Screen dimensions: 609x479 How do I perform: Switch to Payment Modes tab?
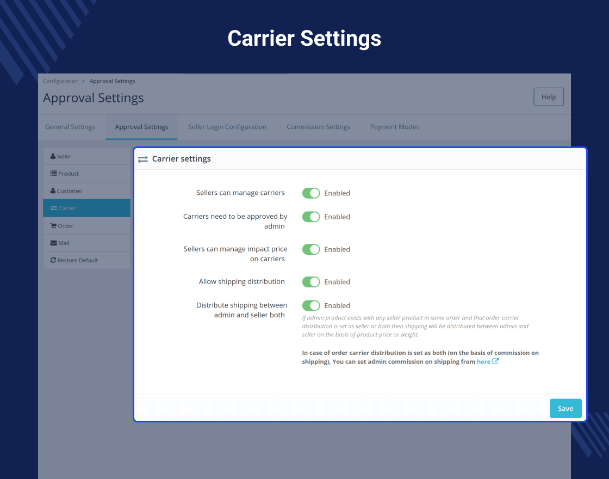(395, 127)
